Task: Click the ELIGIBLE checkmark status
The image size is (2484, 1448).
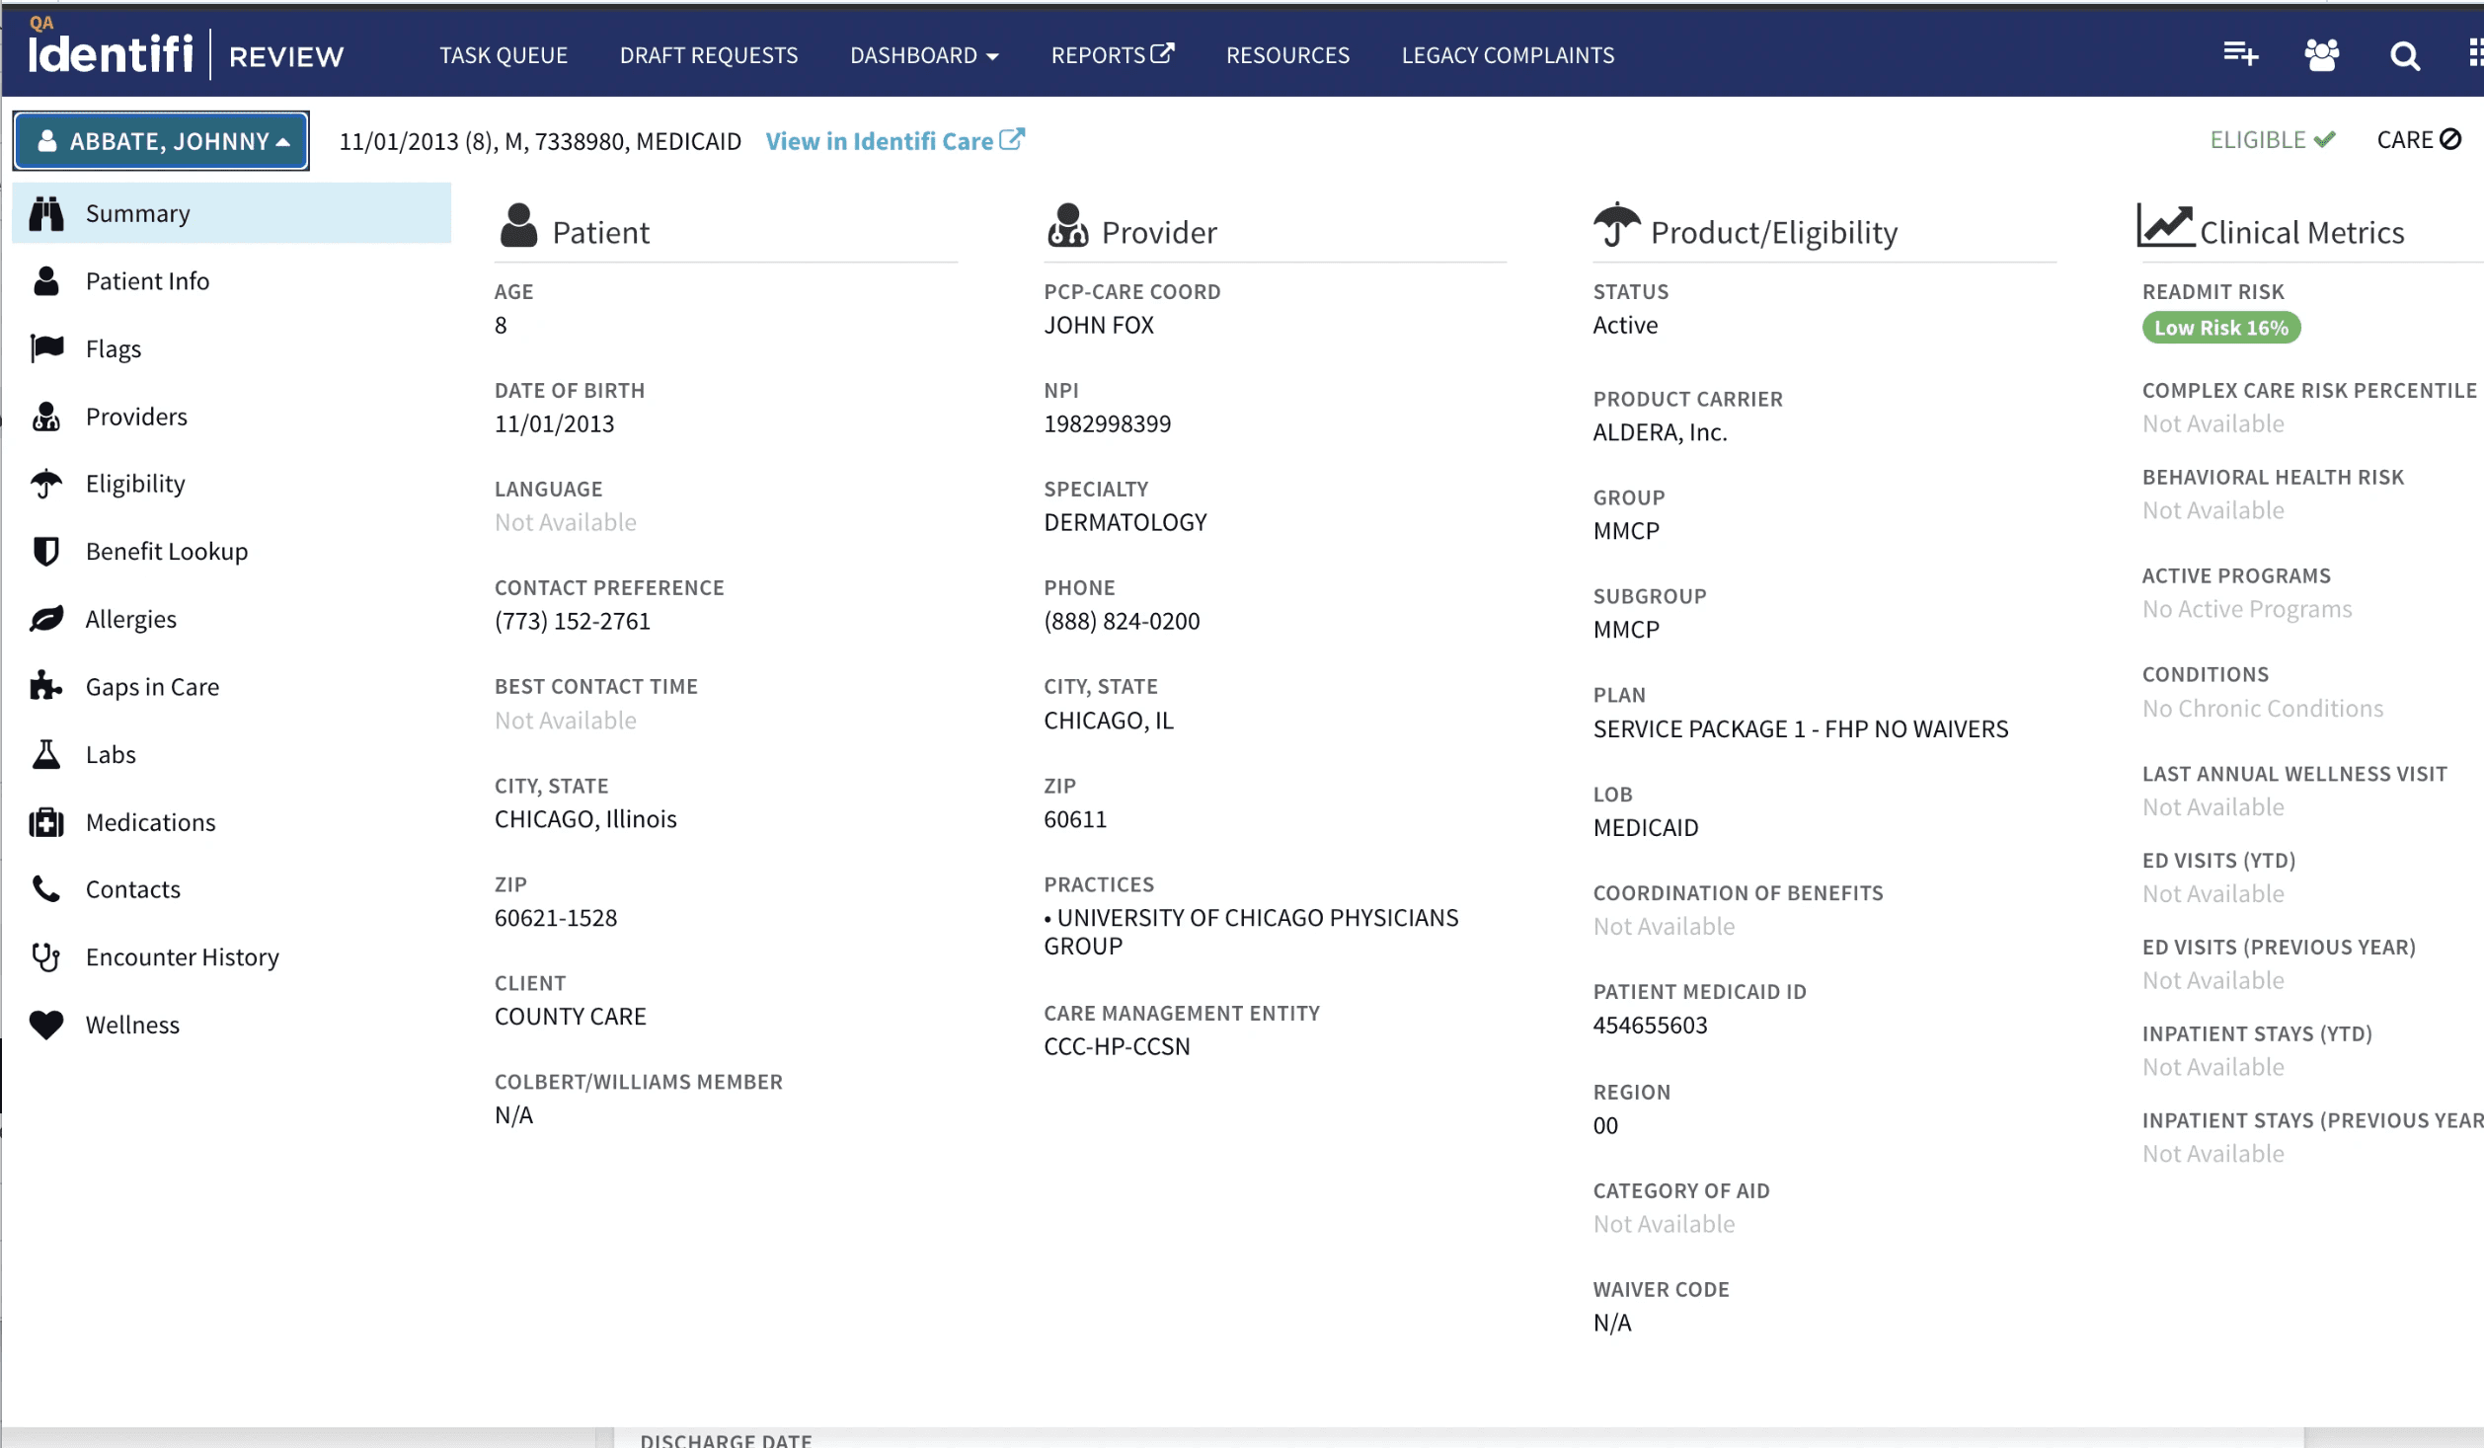Action: tap(2272, 140)
